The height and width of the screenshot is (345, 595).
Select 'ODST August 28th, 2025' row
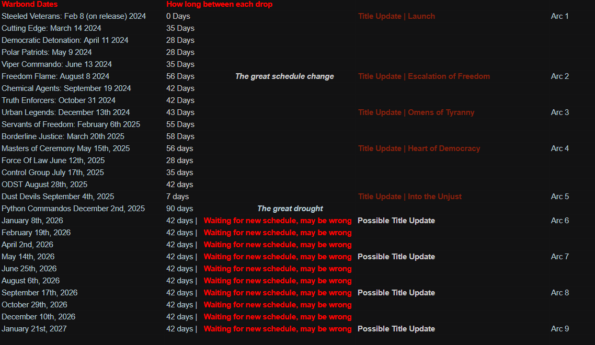click(x=44, y=185)
